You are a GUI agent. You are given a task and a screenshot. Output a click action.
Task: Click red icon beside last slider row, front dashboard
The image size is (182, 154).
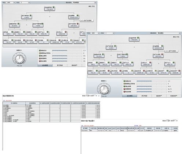(125, 92)
